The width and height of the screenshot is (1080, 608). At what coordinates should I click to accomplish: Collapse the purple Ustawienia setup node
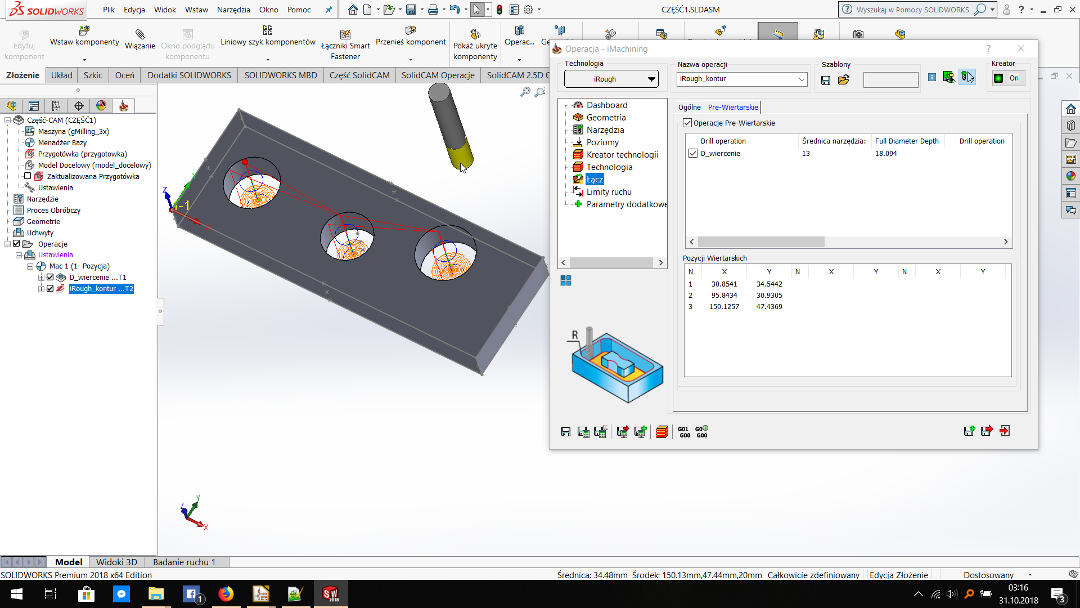point(19,255)
